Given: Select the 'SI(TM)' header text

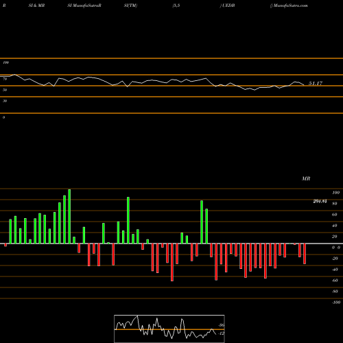Looking at the screenshot, I should click(x=130, y=5).
